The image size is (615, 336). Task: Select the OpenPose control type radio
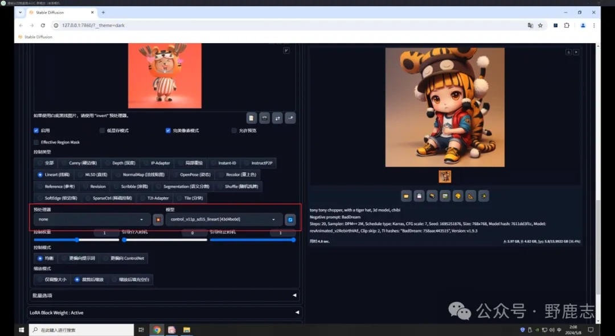coord(191,175)
